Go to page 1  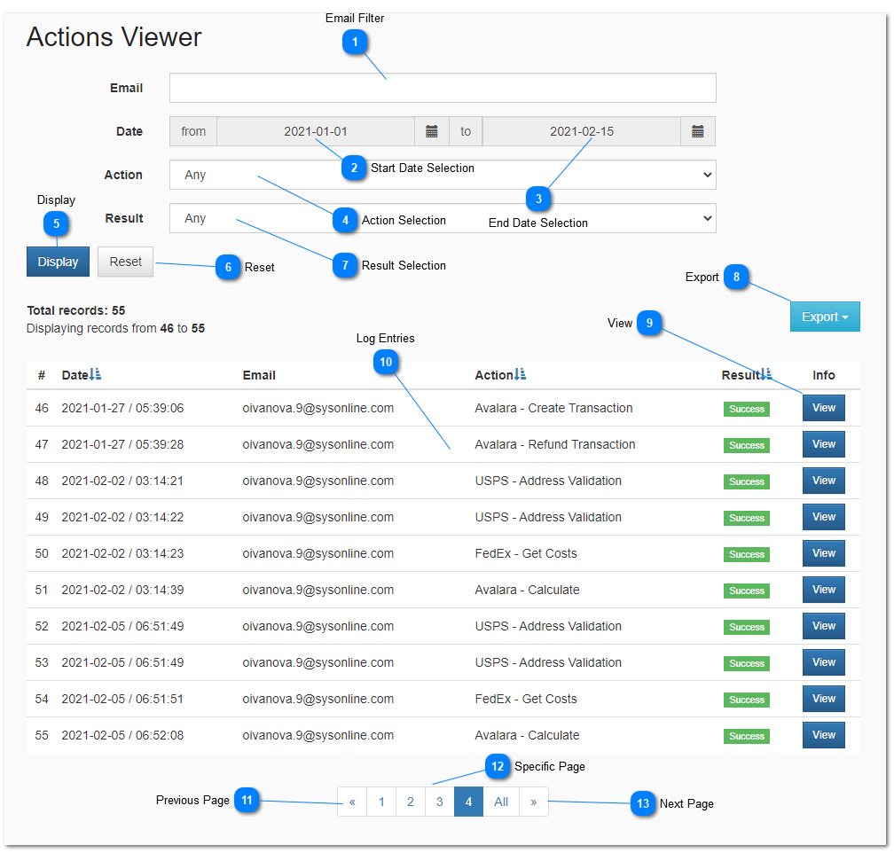pos(381,802)
